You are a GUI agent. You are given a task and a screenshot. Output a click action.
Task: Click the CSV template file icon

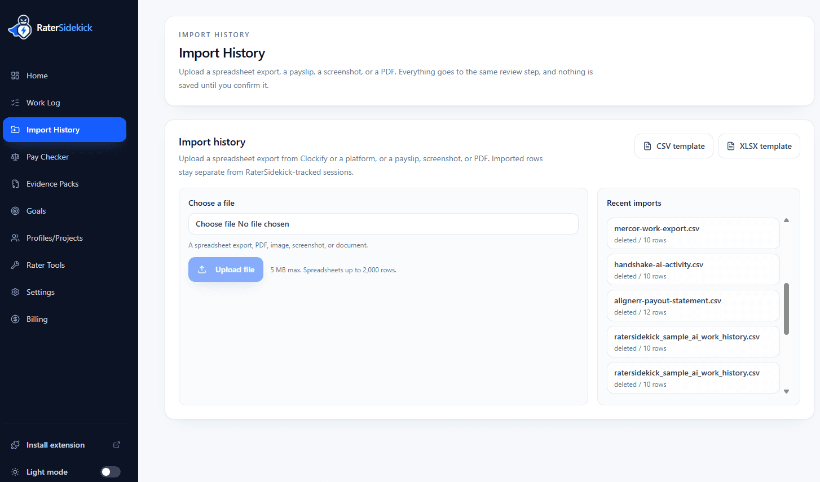pos(647,146)
